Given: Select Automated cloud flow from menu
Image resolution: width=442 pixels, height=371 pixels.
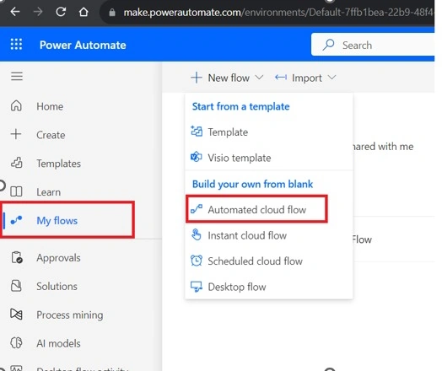Looking at the screenshot, I should point(256,209).
